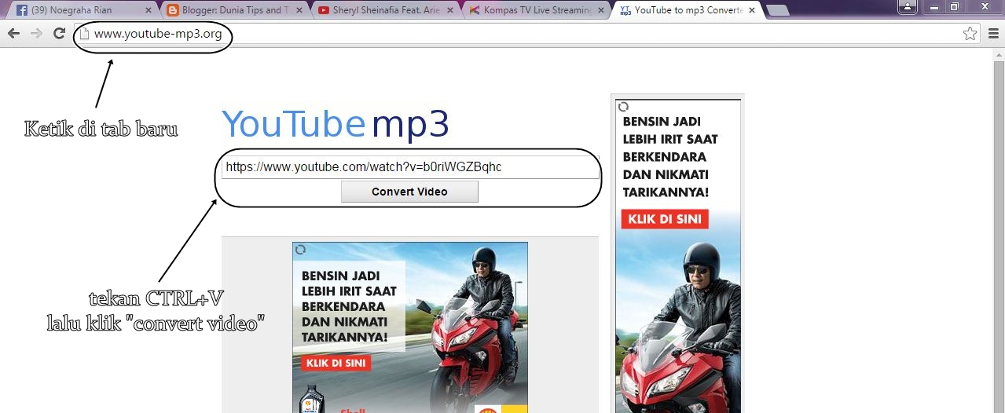
Task: Minimize the Chrome window
Action: 933,6
